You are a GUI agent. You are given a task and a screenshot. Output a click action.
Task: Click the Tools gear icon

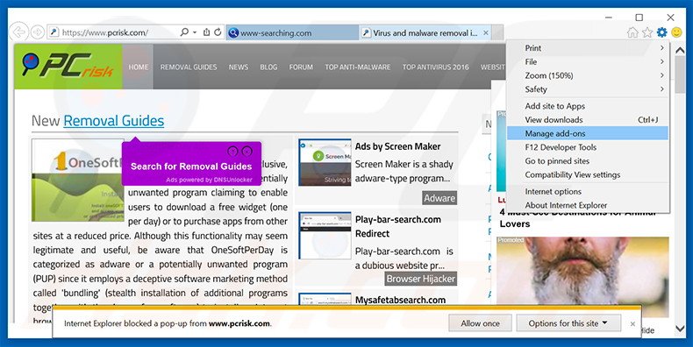(661, 32)
